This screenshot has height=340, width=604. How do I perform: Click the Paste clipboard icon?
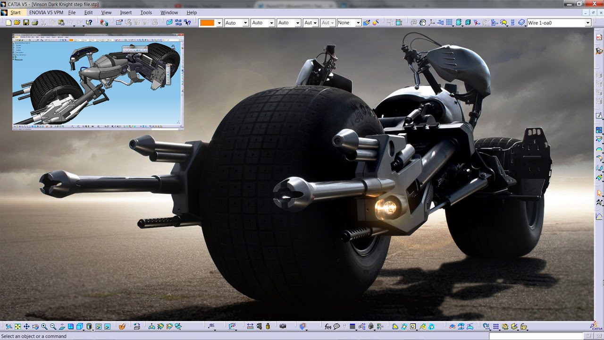point(61,22)
